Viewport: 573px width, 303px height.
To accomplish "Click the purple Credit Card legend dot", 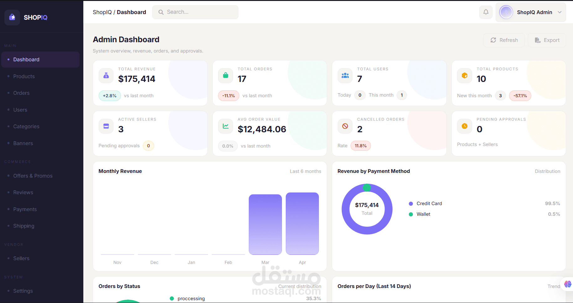I will point(411,204).
